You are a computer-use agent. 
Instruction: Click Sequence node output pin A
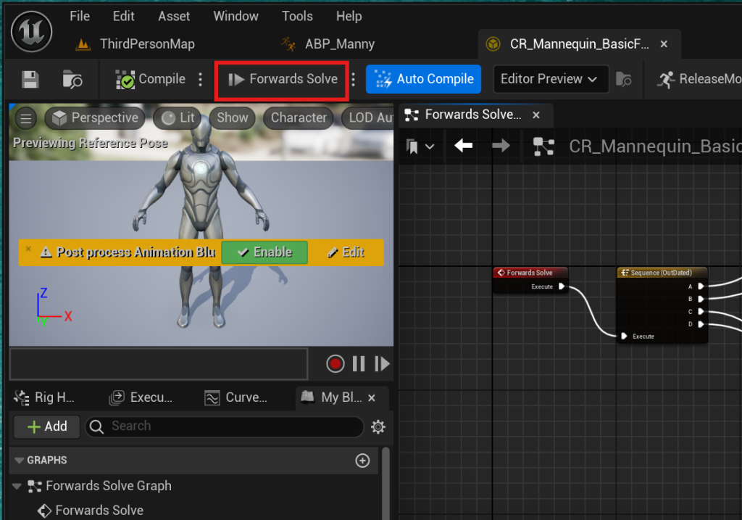[701, 286]
